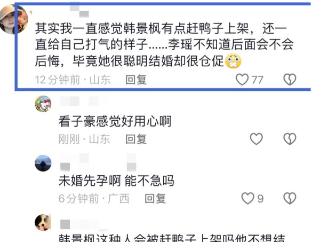320x242 pixels.
Task: Select the 未婚先孕啊 能不急吗 comment text
Action: (116, 181)
